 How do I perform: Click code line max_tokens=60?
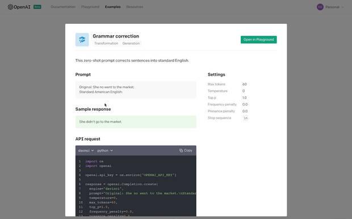point(103,203)
